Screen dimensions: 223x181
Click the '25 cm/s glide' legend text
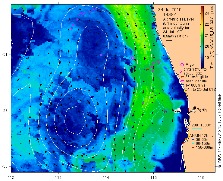pyautogui.click(x=196, y=77)
